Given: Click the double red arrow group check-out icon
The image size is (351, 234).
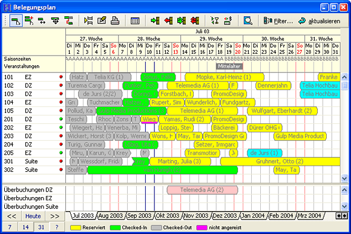Looking at the screenshot, I should click(x=195, y=21).
